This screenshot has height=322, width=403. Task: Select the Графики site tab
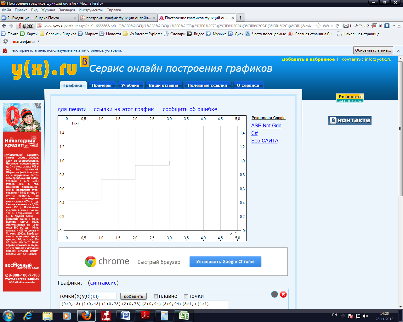coord(73,85)
